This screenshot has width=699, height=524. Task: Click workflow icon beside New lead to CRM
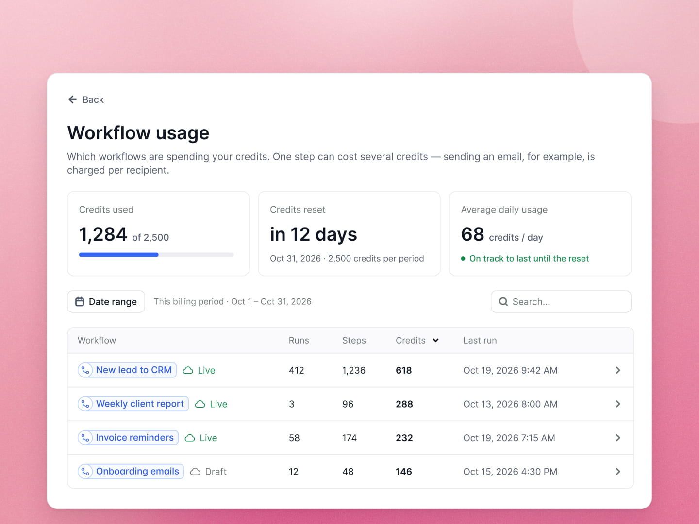pyautogui.click(x=85, y=370)
